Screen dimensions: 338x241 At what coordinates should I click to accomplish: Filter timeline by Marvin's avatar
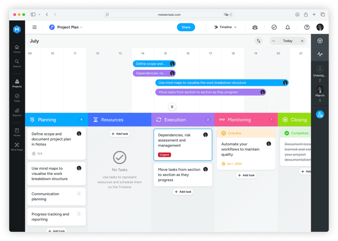point(320,89)
